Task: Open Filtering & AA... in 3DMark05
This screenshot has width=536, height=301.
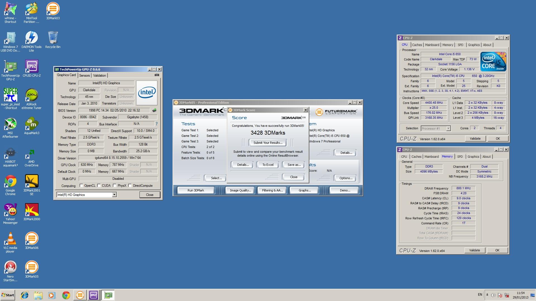Action: (272, 190)
